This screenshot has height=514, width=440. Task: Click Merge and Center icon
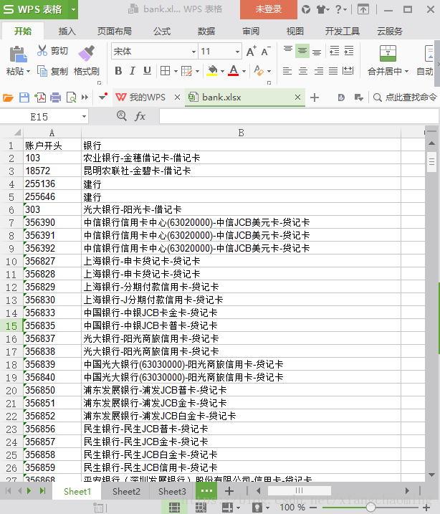click(388, 54)
